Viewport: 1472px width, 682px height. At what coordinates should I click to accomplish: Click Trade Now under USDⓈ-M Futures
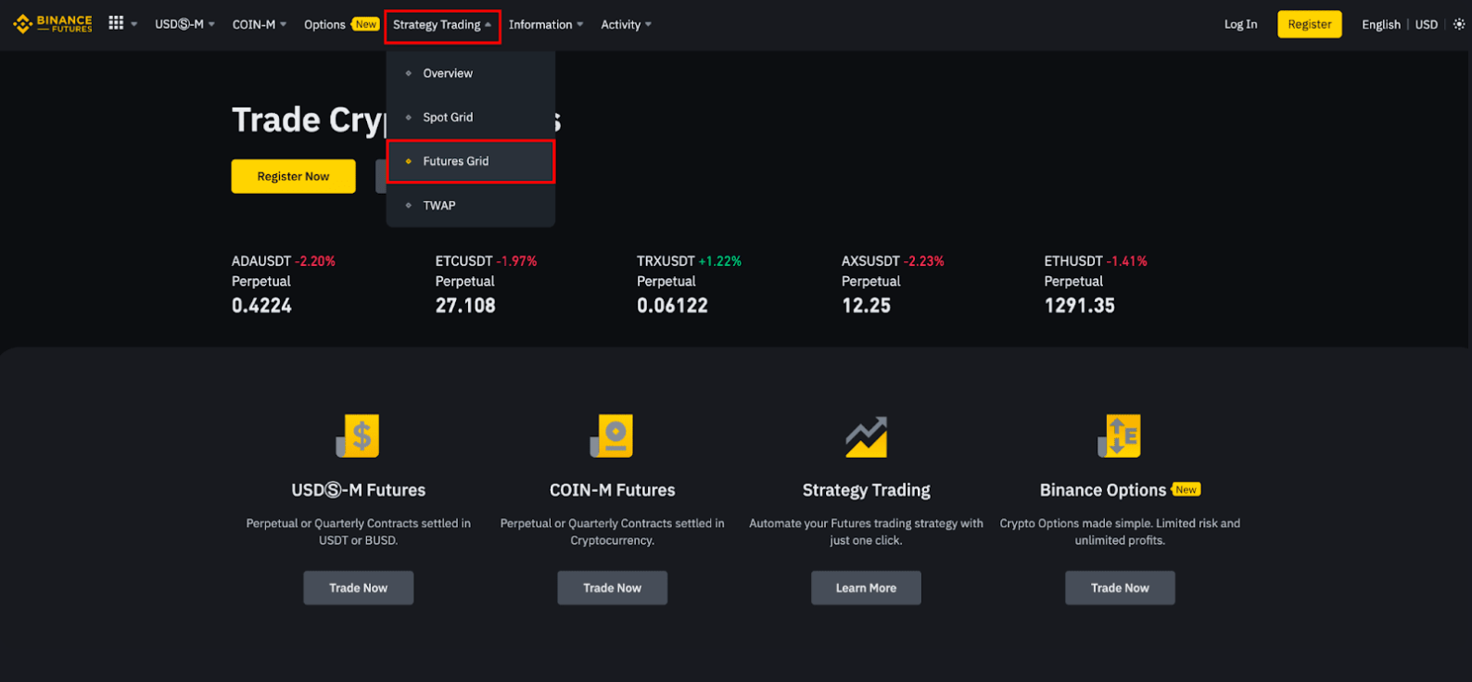tap(358, 587)
